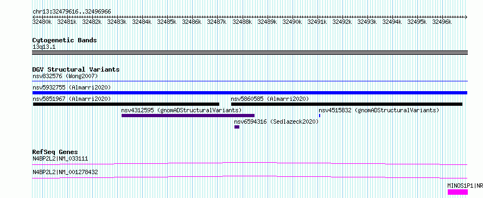This screenshot has height=198, width=483.
Task: Click the 32492k ruler position
Action: pos(341,22)
